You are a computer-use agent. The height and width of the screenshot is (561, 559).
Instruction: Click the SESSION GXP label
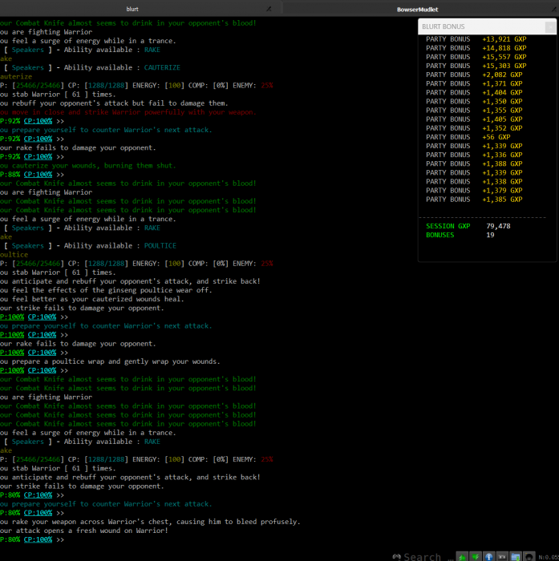pos(448,226)
